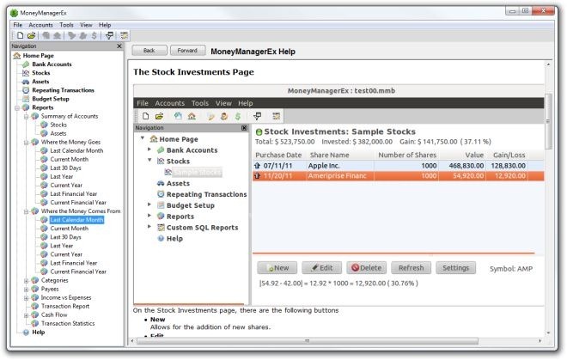Open Help item at bottom of navigation tree
Image resolution: width=567 pixels, height=360 pixels.
tap(38, 332)
